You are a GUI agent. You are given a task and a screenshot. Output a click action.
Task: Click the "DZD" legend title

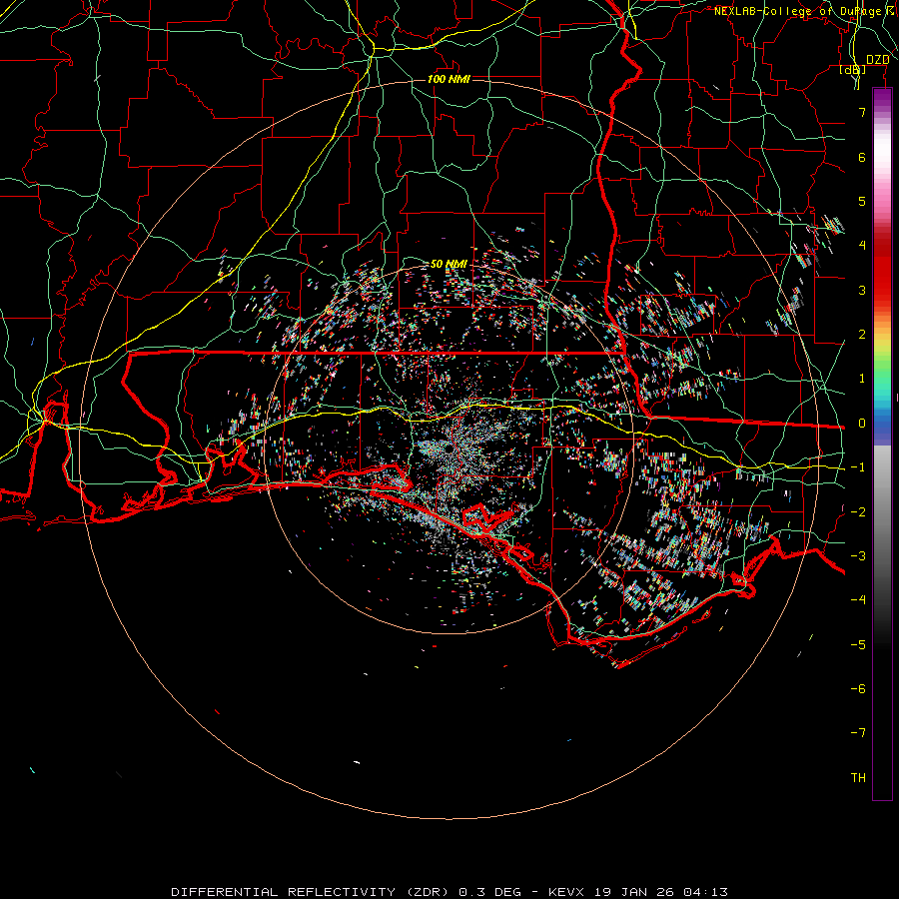coord(878,60)
